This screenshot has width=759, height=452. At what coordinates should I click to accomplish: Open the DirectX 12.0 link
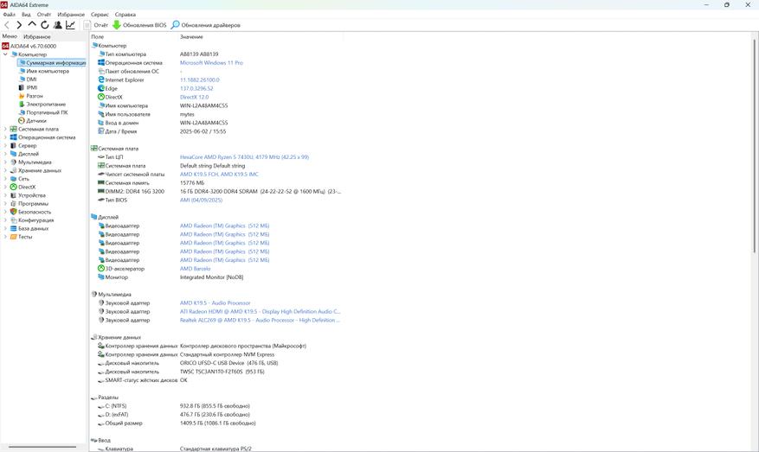(194, 97)
